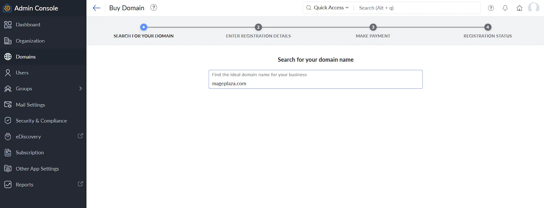Click the Admin Console logo icon
This screenshot has height=208, width=544.
[7, 8]
